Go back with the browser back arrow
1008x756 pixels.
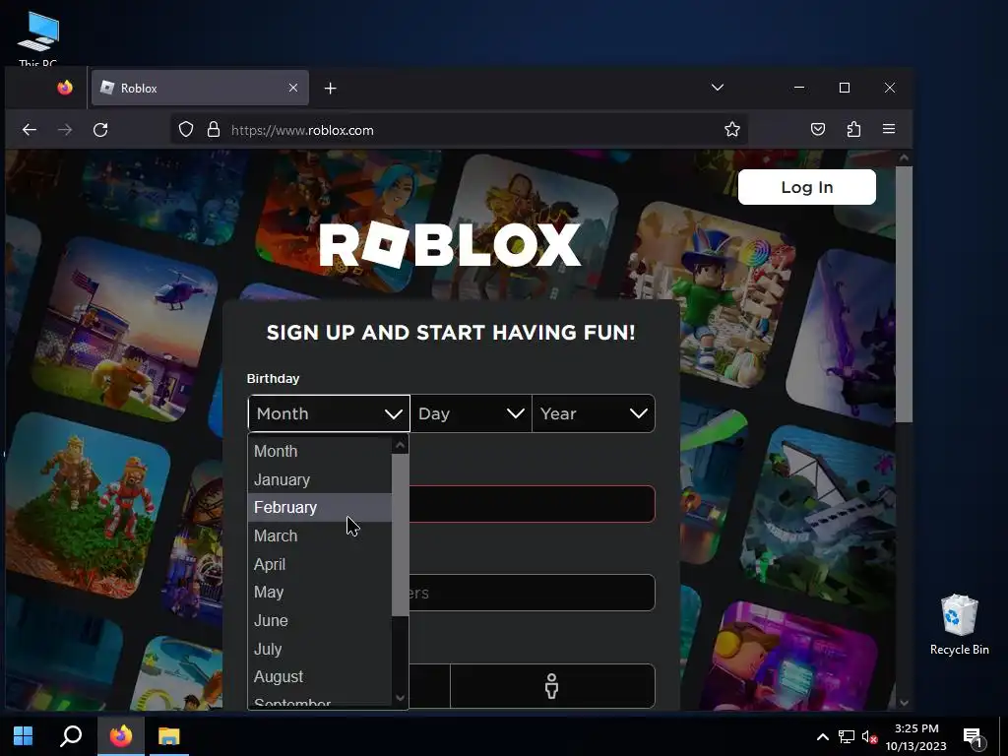[x=30, y=130]
